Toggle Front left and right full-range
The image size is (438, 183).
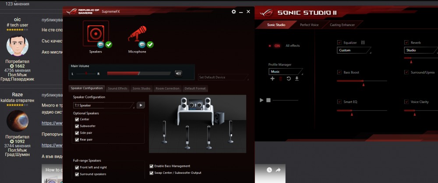point(77,167)
